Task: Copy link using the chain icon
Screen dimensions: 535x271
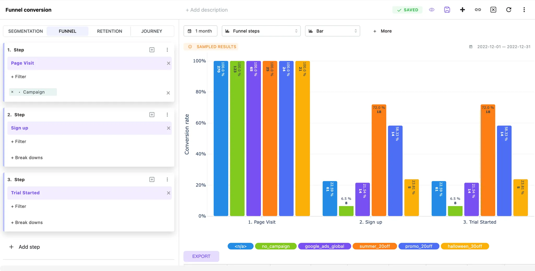Action: click(x=478, y=10)
